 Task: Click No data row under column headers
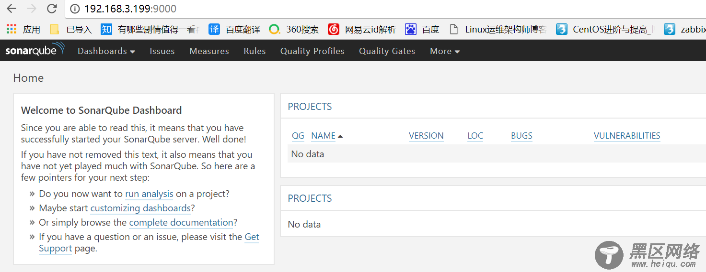[x=497, y=154]
